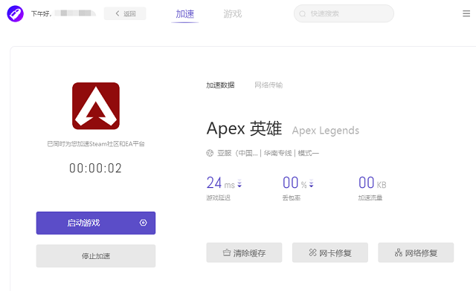Click the 清除缓存 clear cache button

click(x=244, y=252)
